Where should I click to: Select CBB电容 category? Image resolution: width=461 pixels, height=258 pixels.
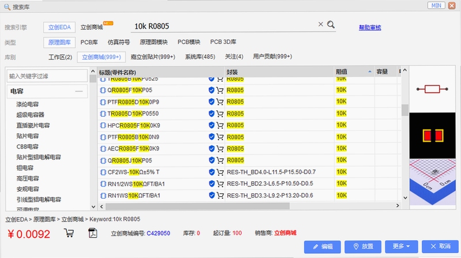click(x=27, y=147)
